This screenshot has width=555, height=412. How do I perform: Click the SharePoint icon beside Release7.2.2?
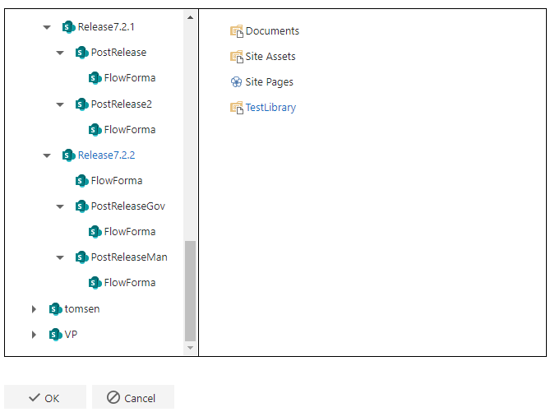(x=69, y=155)
